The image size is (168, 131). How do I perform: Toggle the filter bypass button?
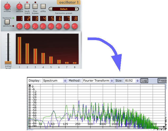(35, 6)
